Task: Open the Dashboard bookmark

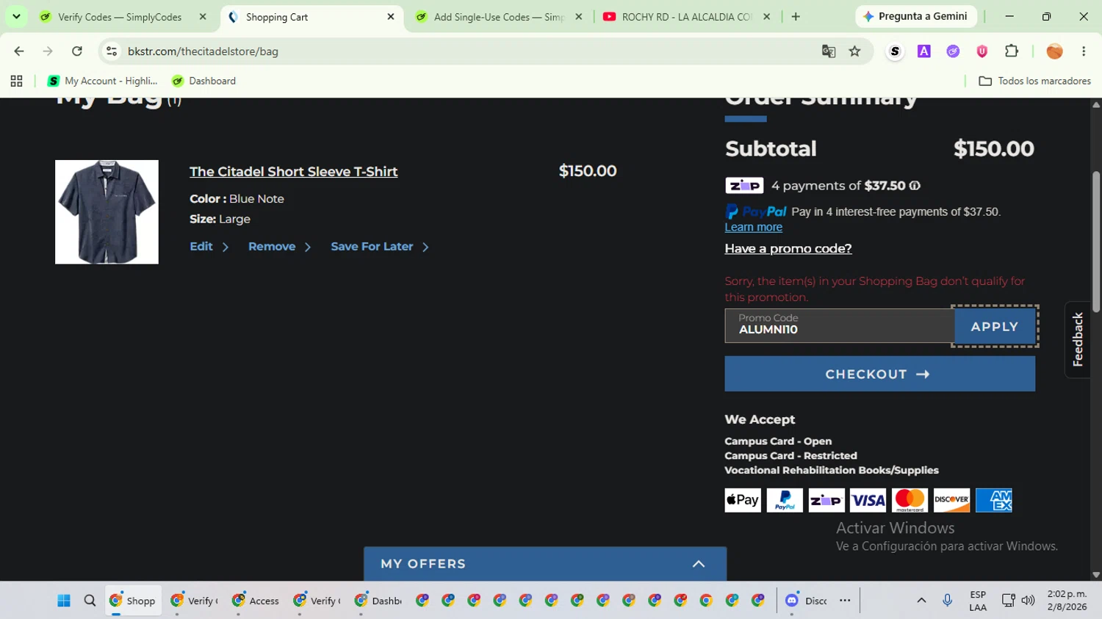Action: pos(204,81)
